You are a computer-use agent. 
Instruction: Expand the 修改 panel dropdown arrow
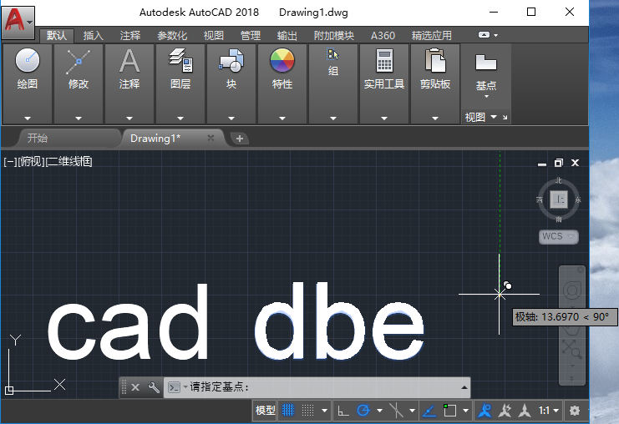coord(79,119)
